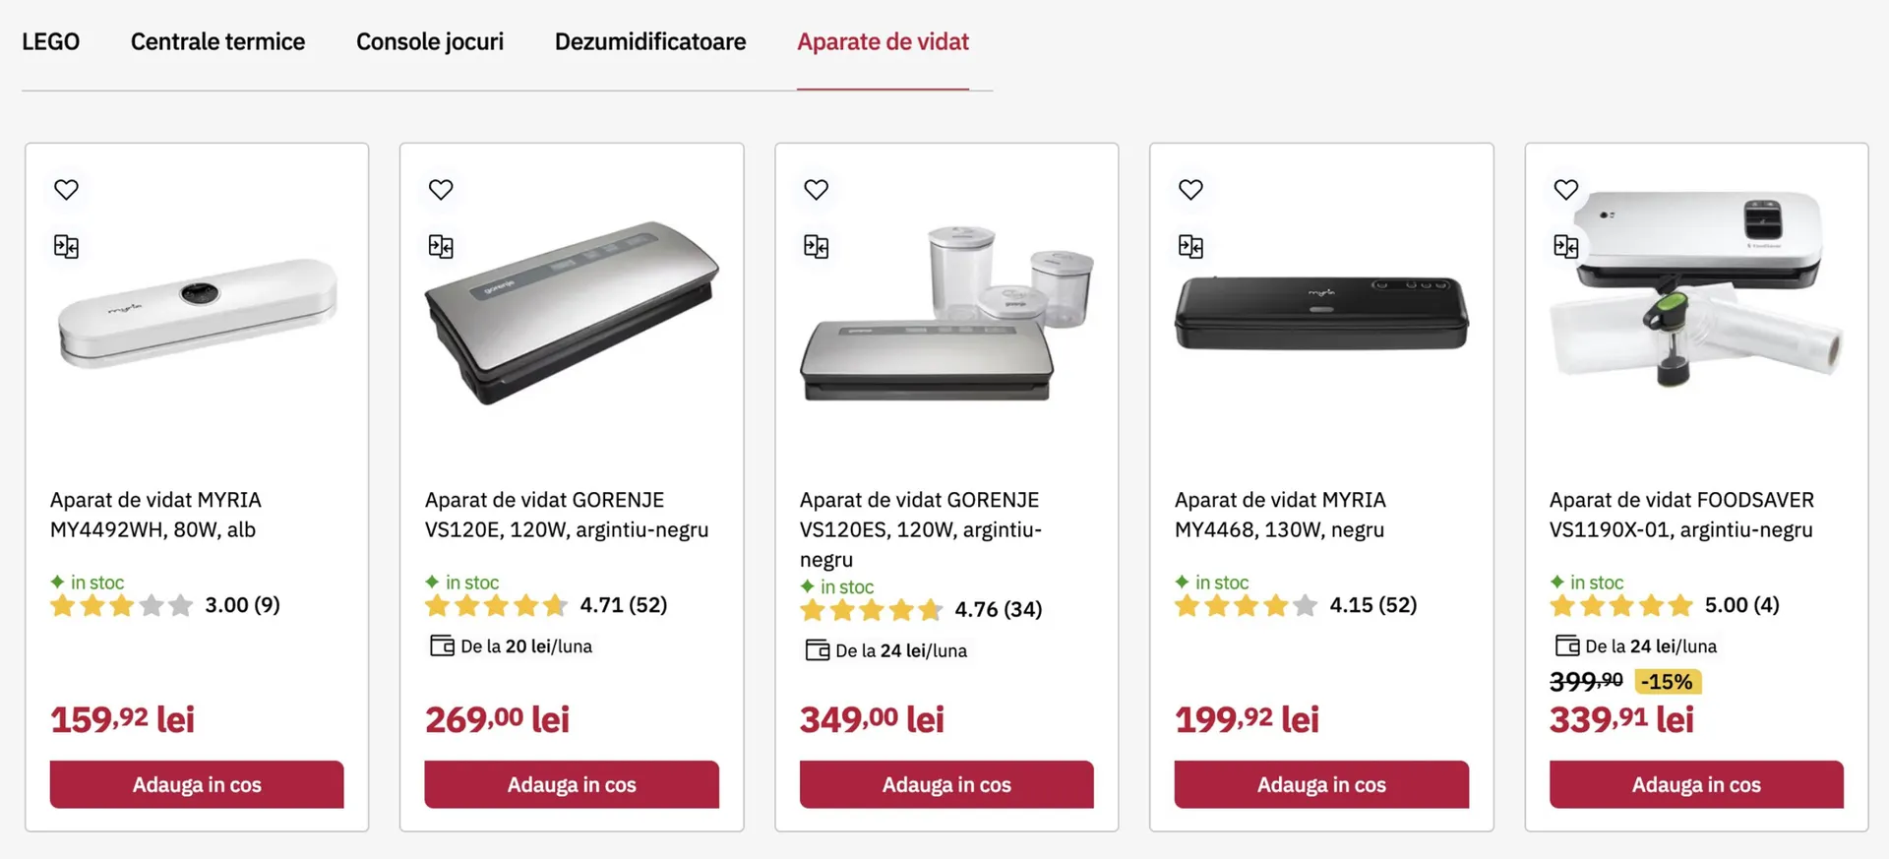The height and width of the screenshot is (859, 1889).
Task: Open MYRIA MY4468 130W product title link
Action: point(1279,515)
